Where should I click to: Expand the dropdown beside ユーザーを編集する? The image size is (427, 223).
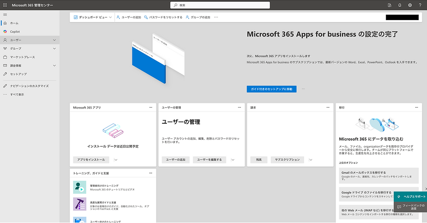coord(233,160)
